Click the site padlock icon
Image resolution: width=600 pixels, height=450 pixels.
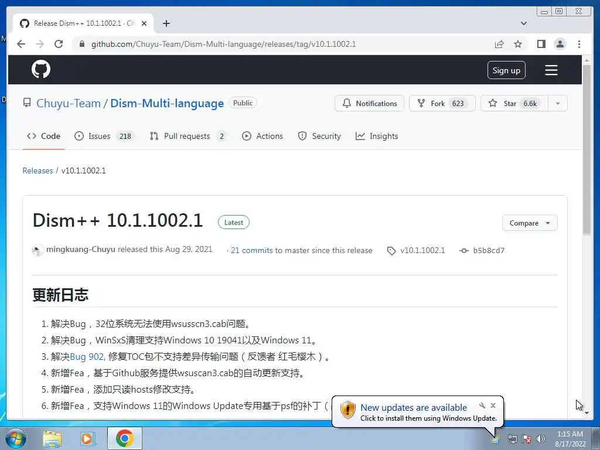point(81,44)
